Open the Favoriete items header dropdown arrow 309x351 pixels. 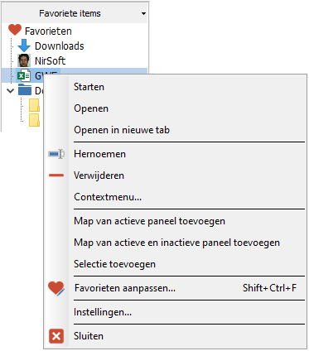point(143,13)
